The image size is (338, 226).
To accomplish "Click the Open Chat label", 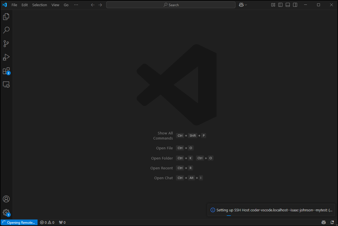I will pyautogui.click(x=163, y=178).
